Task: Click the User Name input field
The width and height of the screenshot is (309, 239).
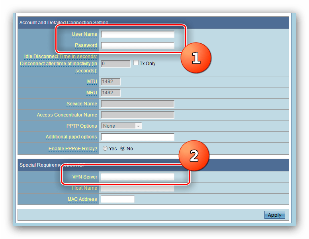Action: [137, 34]
